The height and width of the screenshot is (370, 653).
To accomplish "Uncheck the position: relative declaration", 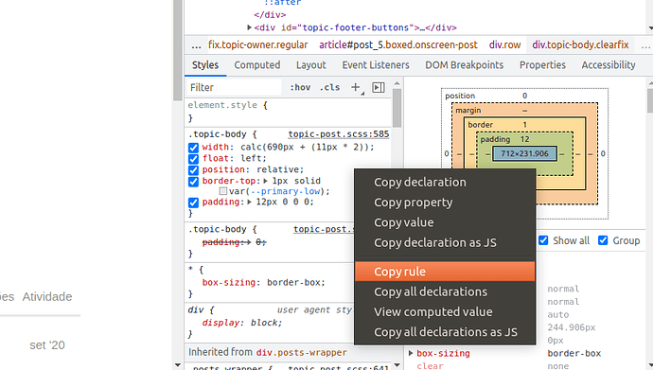I will [x=193, y=169].
